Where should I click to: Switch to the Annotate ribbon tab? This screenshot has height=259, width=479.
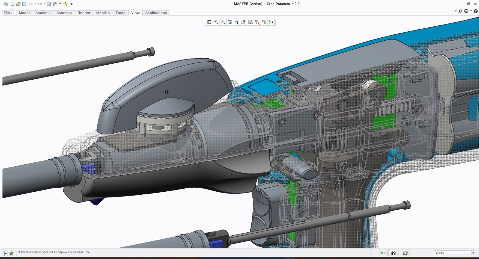pyautogui.click(x=64, y=13)
